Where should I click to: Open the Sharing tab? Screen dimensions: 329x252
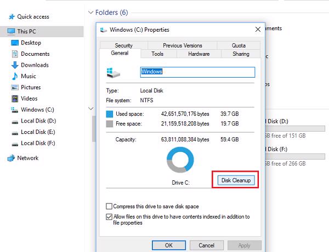click(241, 54)
